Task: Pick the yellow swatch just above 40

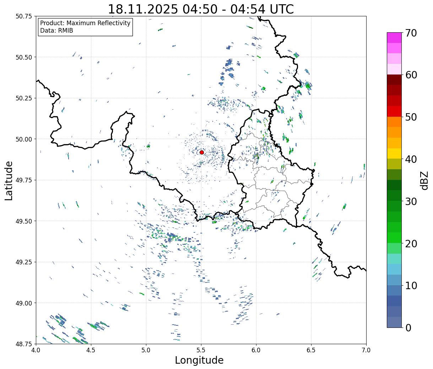Action: tap(394, 153)
